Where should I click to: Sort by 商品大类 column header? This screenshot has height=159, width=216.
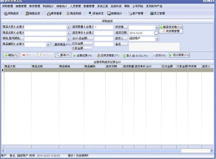[x=18, y=66]
